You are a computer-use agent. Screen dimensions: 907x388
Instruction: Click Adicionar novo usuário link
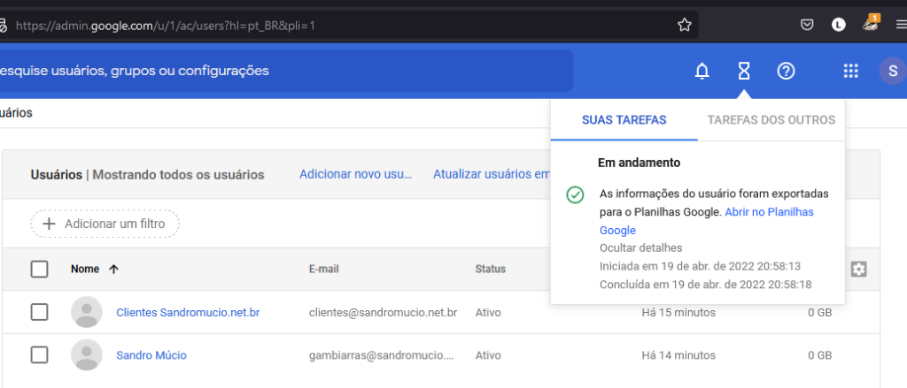[x=355, y=174]
